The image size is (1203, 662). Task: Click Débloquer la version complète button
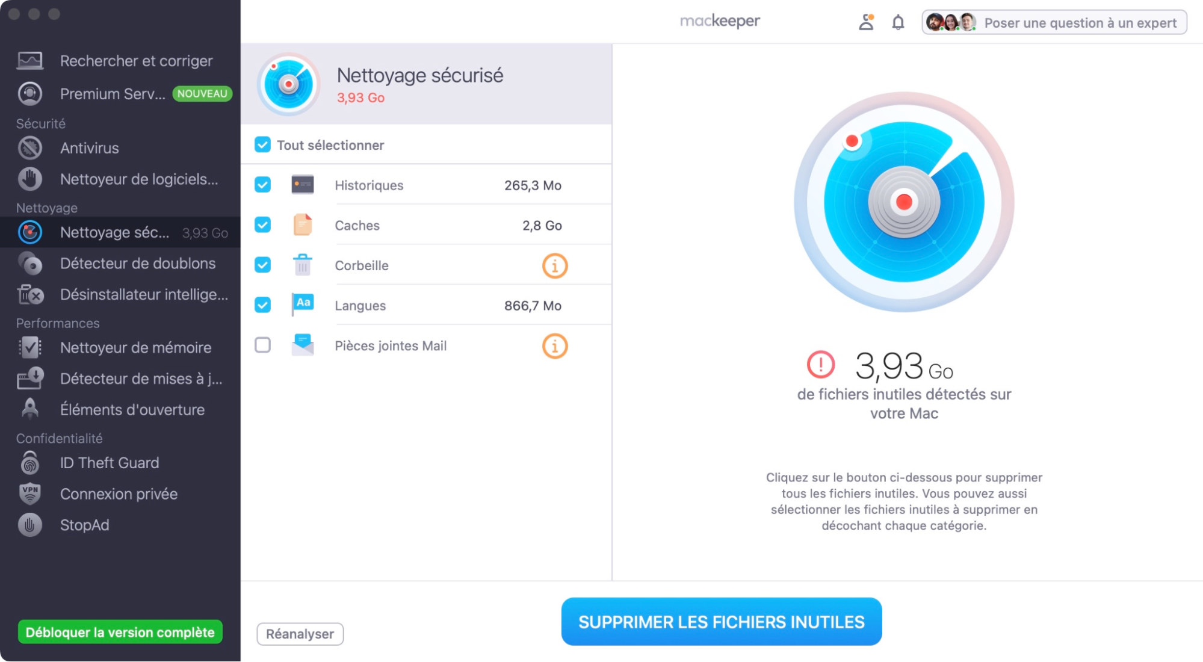120,632
